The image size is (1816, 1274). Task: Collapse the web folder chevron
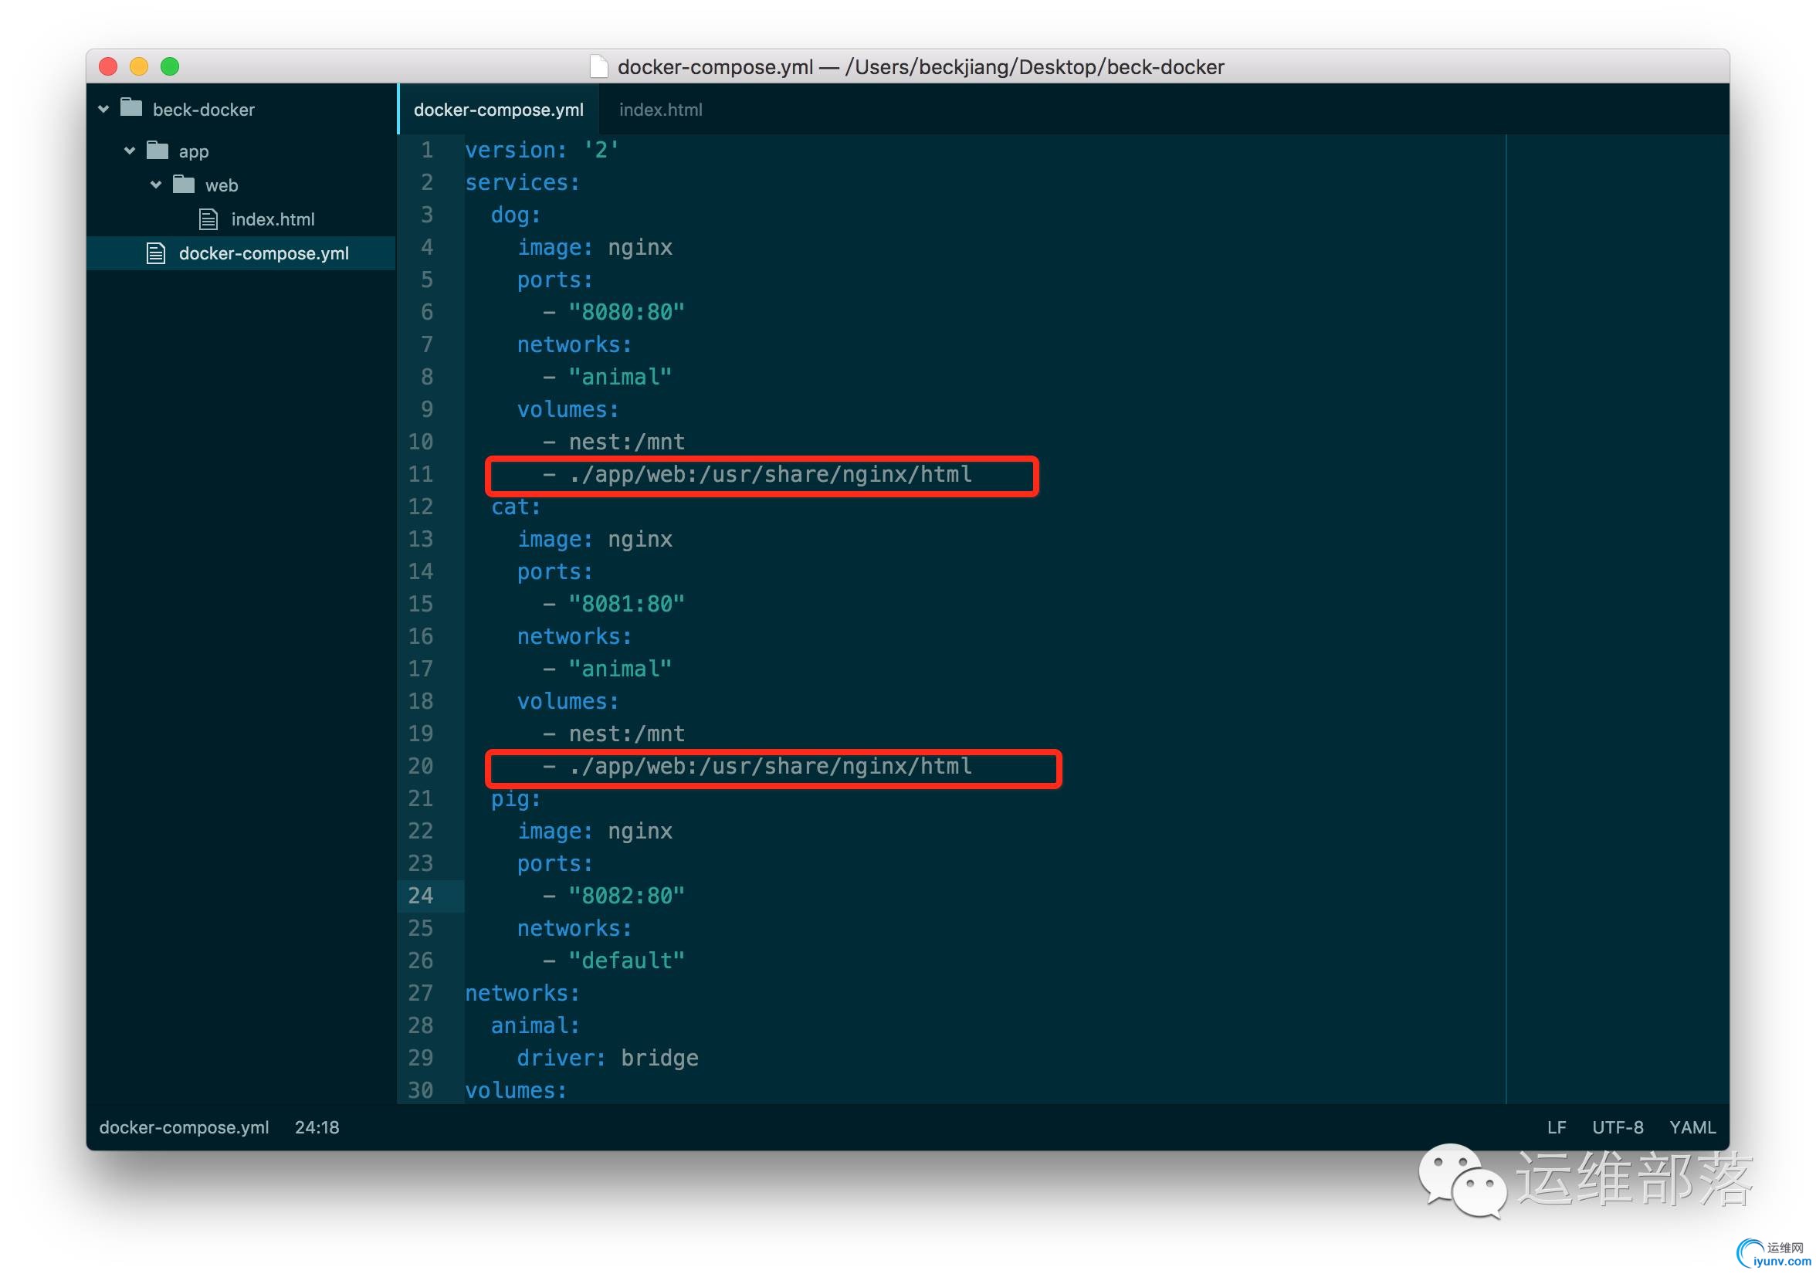coord(156,185)
